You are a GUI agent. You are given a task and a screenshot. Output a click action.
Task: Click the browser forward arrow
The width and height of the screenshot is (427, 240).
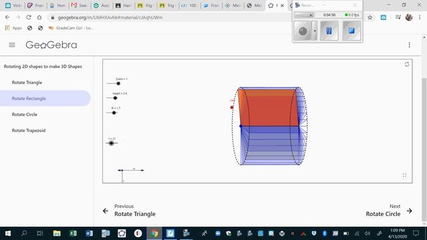coord(18,17)
